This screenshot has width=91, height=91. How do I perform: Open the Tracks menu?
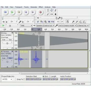point(26,7)
